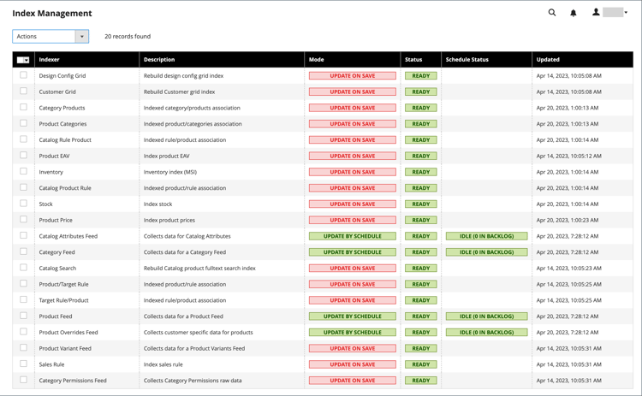Screen dimensions: 642x396
Task: Click the Product Variant Feed indexer name
Action: [65, 349]
